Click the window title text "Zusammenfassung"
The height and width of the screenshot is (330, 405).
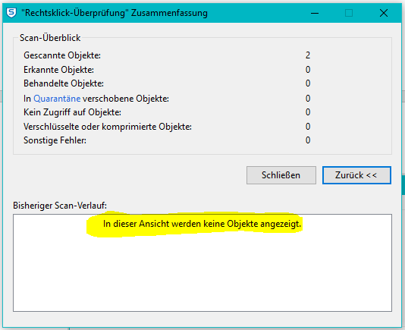[169, 13]
